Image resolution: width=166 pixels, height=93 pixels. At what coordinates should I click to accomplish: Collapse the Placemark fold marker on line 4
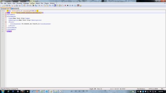6,17
